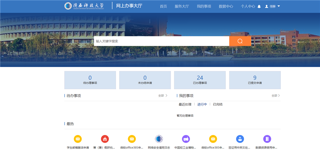
Task: Click the orange search magnifier button
Action: pos(240,41)
